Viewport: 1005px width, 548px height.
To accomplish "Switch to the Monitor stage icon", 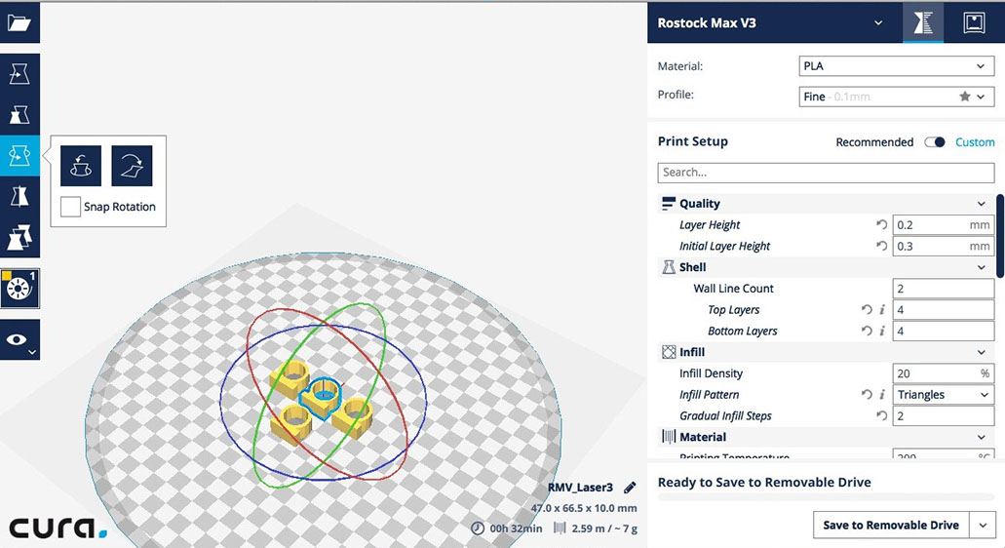I will [974, 23].
